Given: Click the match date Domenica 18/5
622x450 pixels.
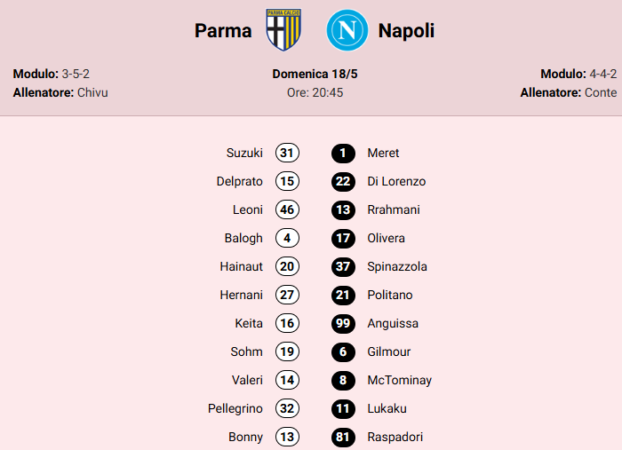Looking at the screenshot, I should pyautogui.click(x=315, y=74).
